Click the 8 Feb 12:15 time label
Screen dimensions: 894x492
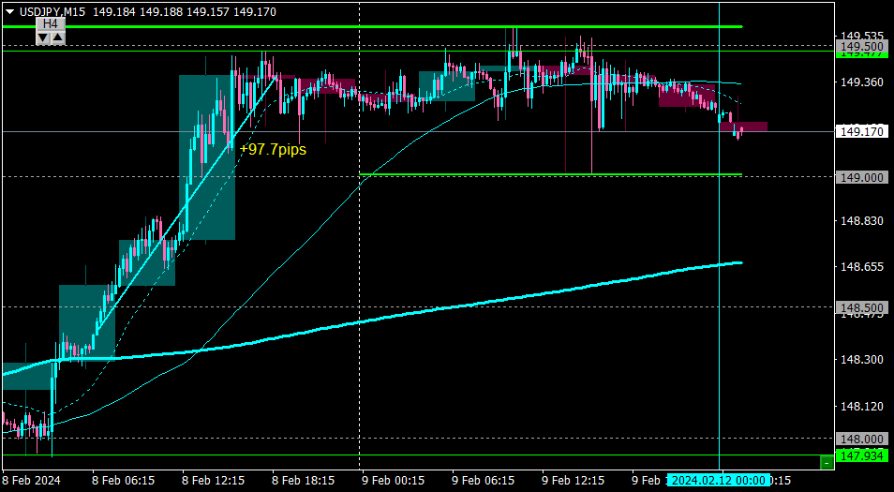point(214,481)
